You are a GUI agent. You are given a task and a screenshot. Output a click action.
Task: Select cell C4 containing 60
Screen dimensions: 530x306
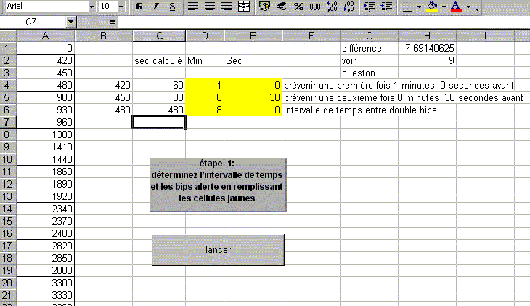(x=159, y=85)
